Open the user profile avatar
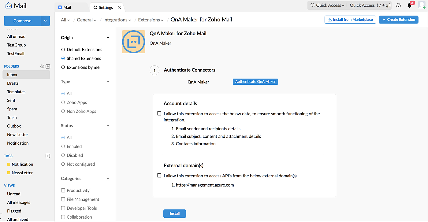 pos(422,5)
